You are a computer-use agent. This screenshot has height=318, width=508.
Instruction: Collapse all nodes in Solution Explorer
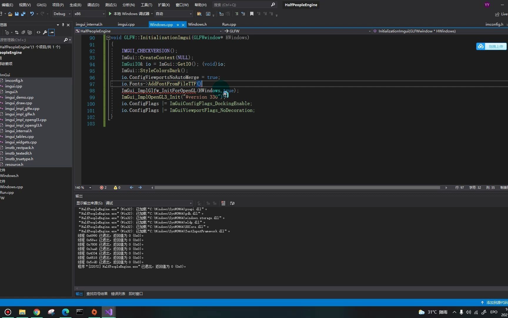[x=23, y=32]
